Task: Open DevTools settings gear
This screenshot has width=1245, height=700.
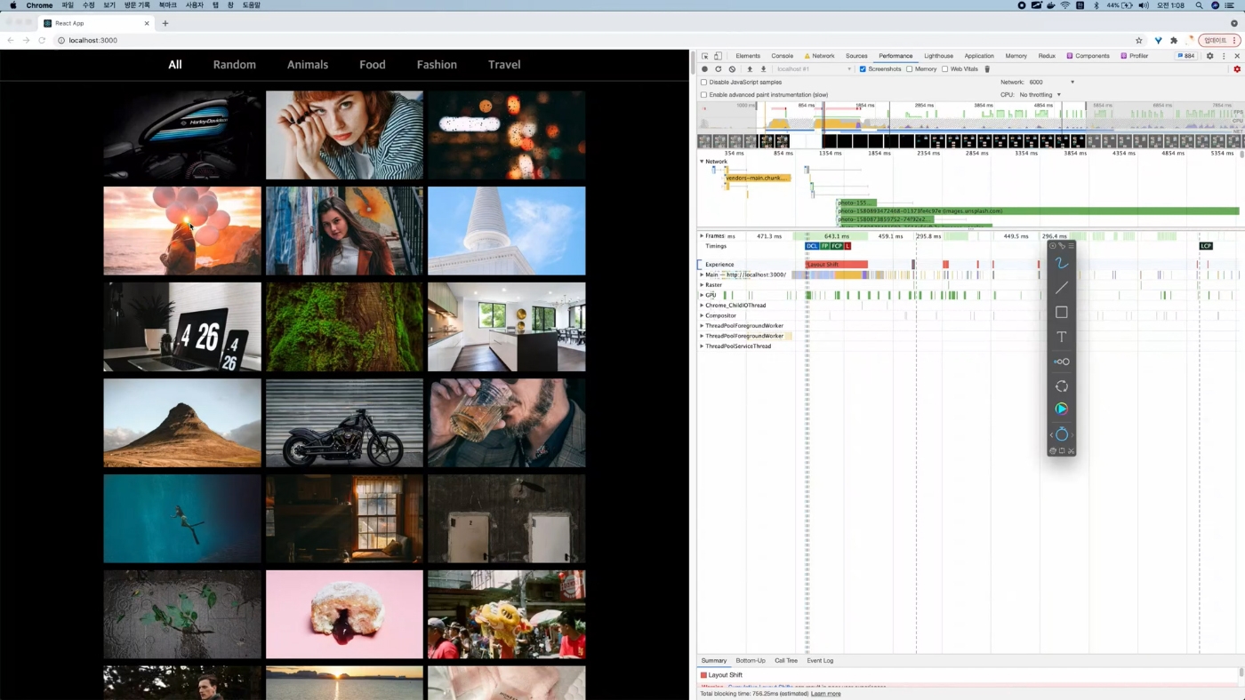Action: [x=1209, y=56]
